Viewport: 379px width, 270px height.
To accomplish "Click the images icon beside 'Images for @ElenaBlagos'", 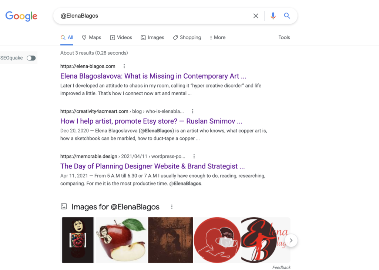I will click(64, 206).
